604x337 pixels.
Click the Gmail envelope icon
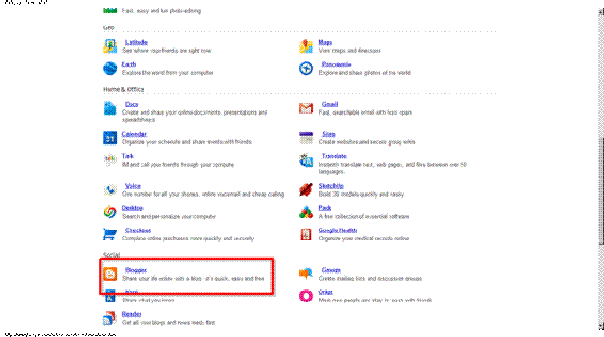click(x=306, y=108)
